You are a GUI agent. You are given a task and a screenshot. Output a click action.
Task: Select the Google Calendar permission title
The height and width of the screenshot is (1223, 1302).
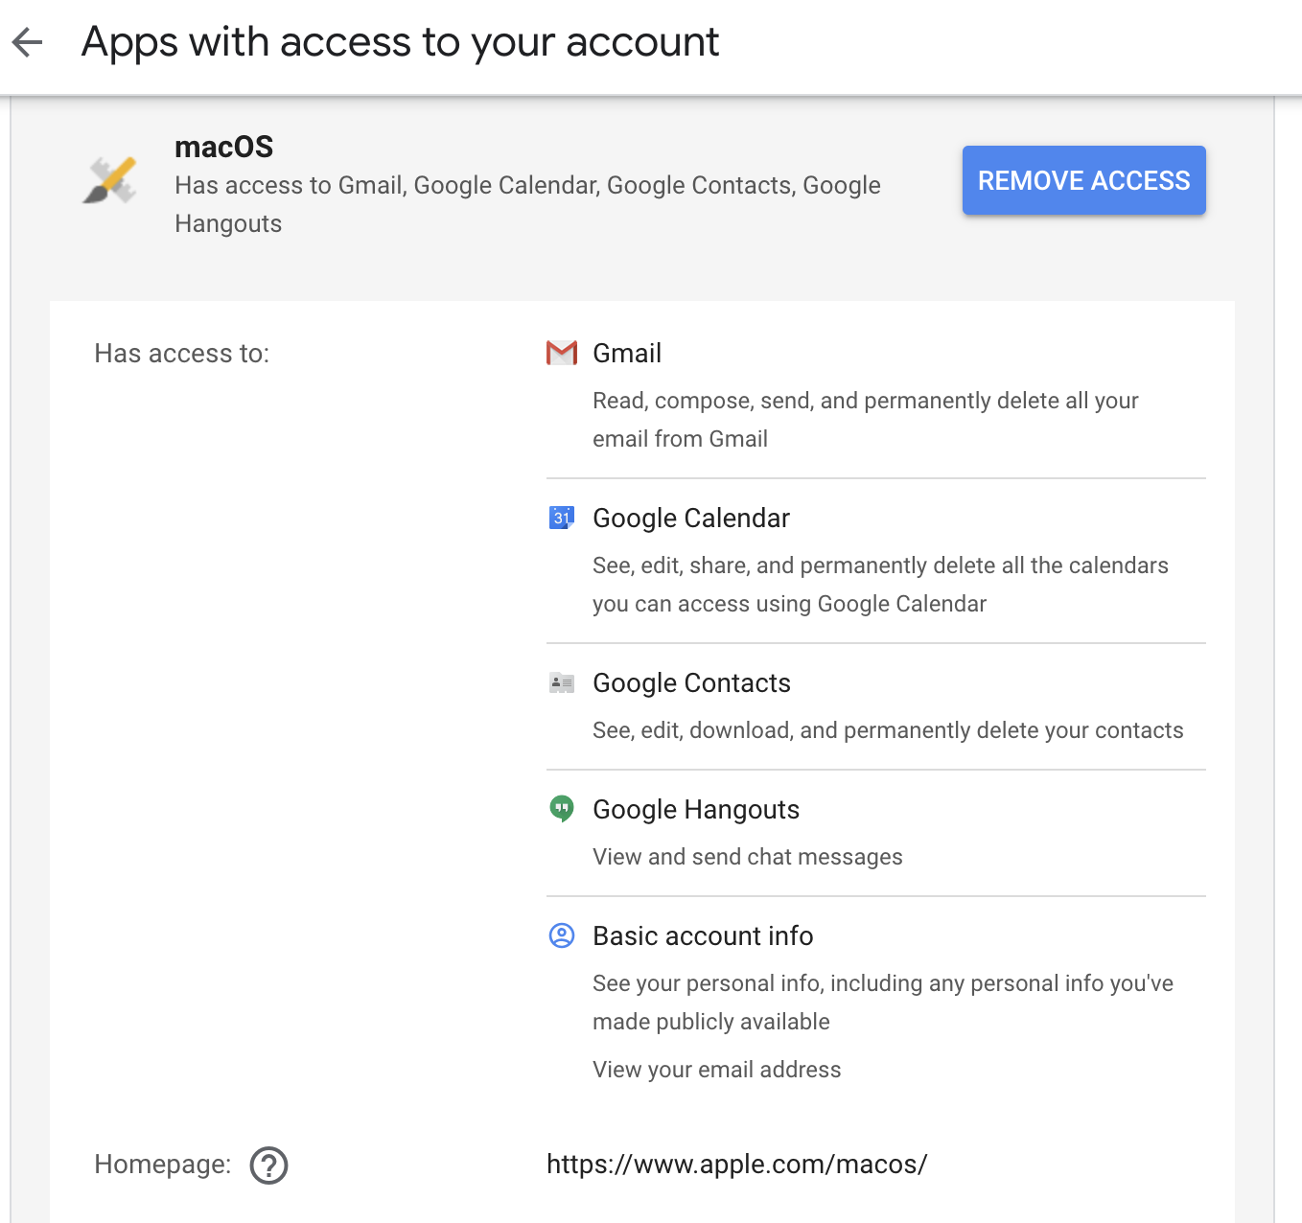691,518
